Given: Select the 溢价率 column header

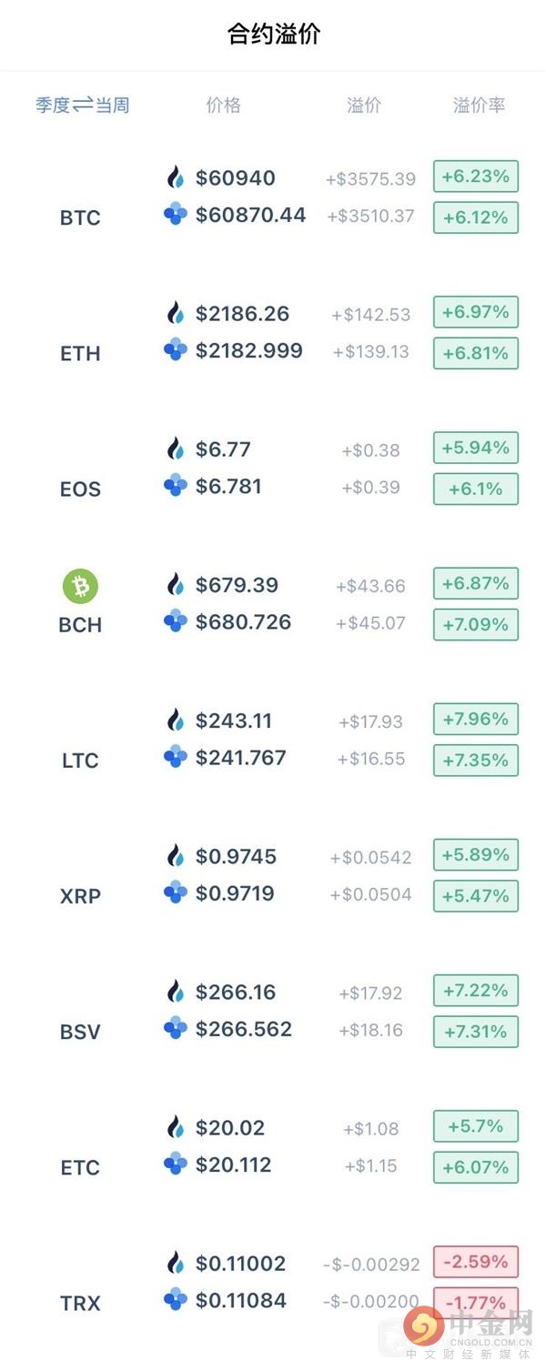Looking at the screenshot, I should (x=479, y=106).
